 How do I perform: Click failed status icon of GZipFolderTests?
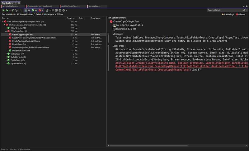[x=8, y=31]
